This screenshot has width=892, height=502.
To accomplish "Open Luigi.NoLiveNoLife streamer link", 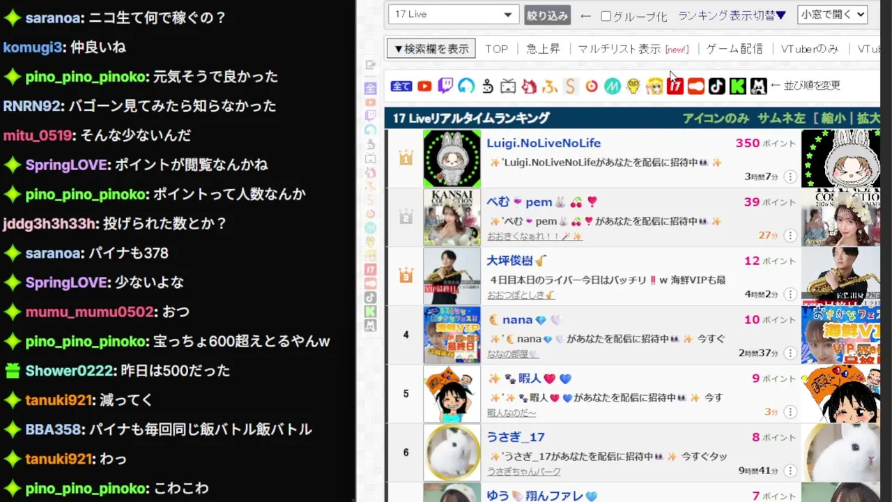I will pyautogui.click(x=544, y=143).
